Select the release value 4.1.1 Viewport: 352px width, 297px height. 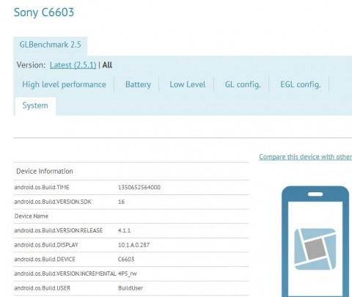[x=124, y=230]
